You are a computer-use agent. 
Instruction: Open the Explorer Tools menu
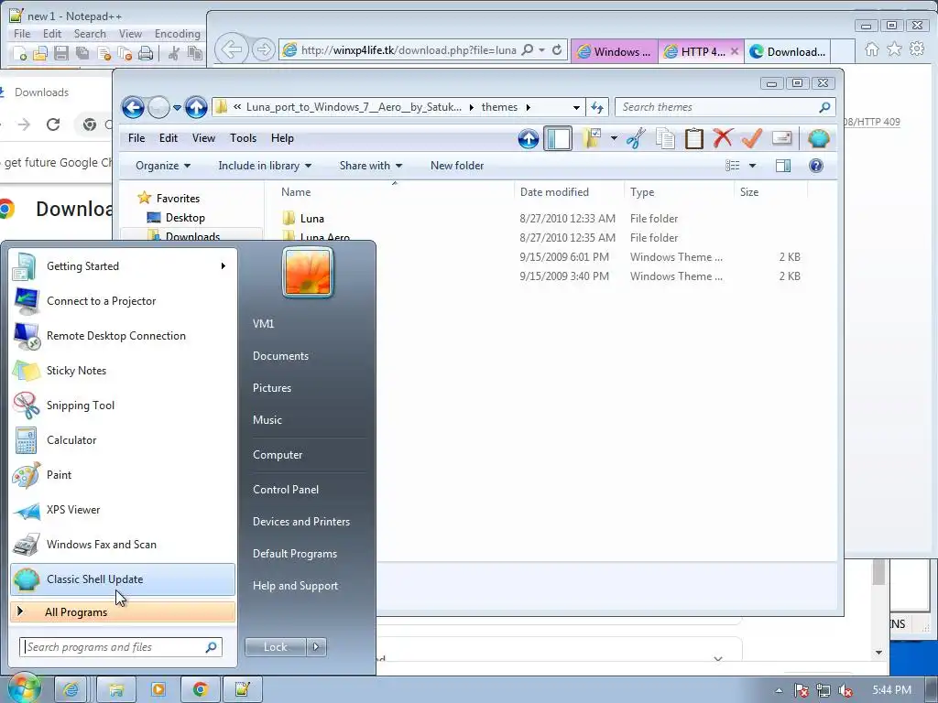coord(243,138)
